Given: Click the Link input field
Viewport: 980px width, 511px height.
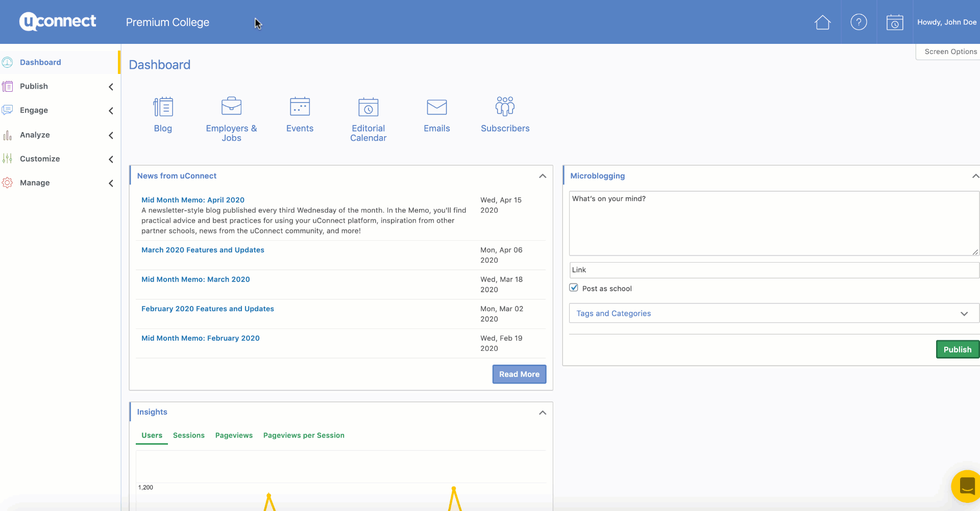Looking at the screenshot, I should coord(773,270).
